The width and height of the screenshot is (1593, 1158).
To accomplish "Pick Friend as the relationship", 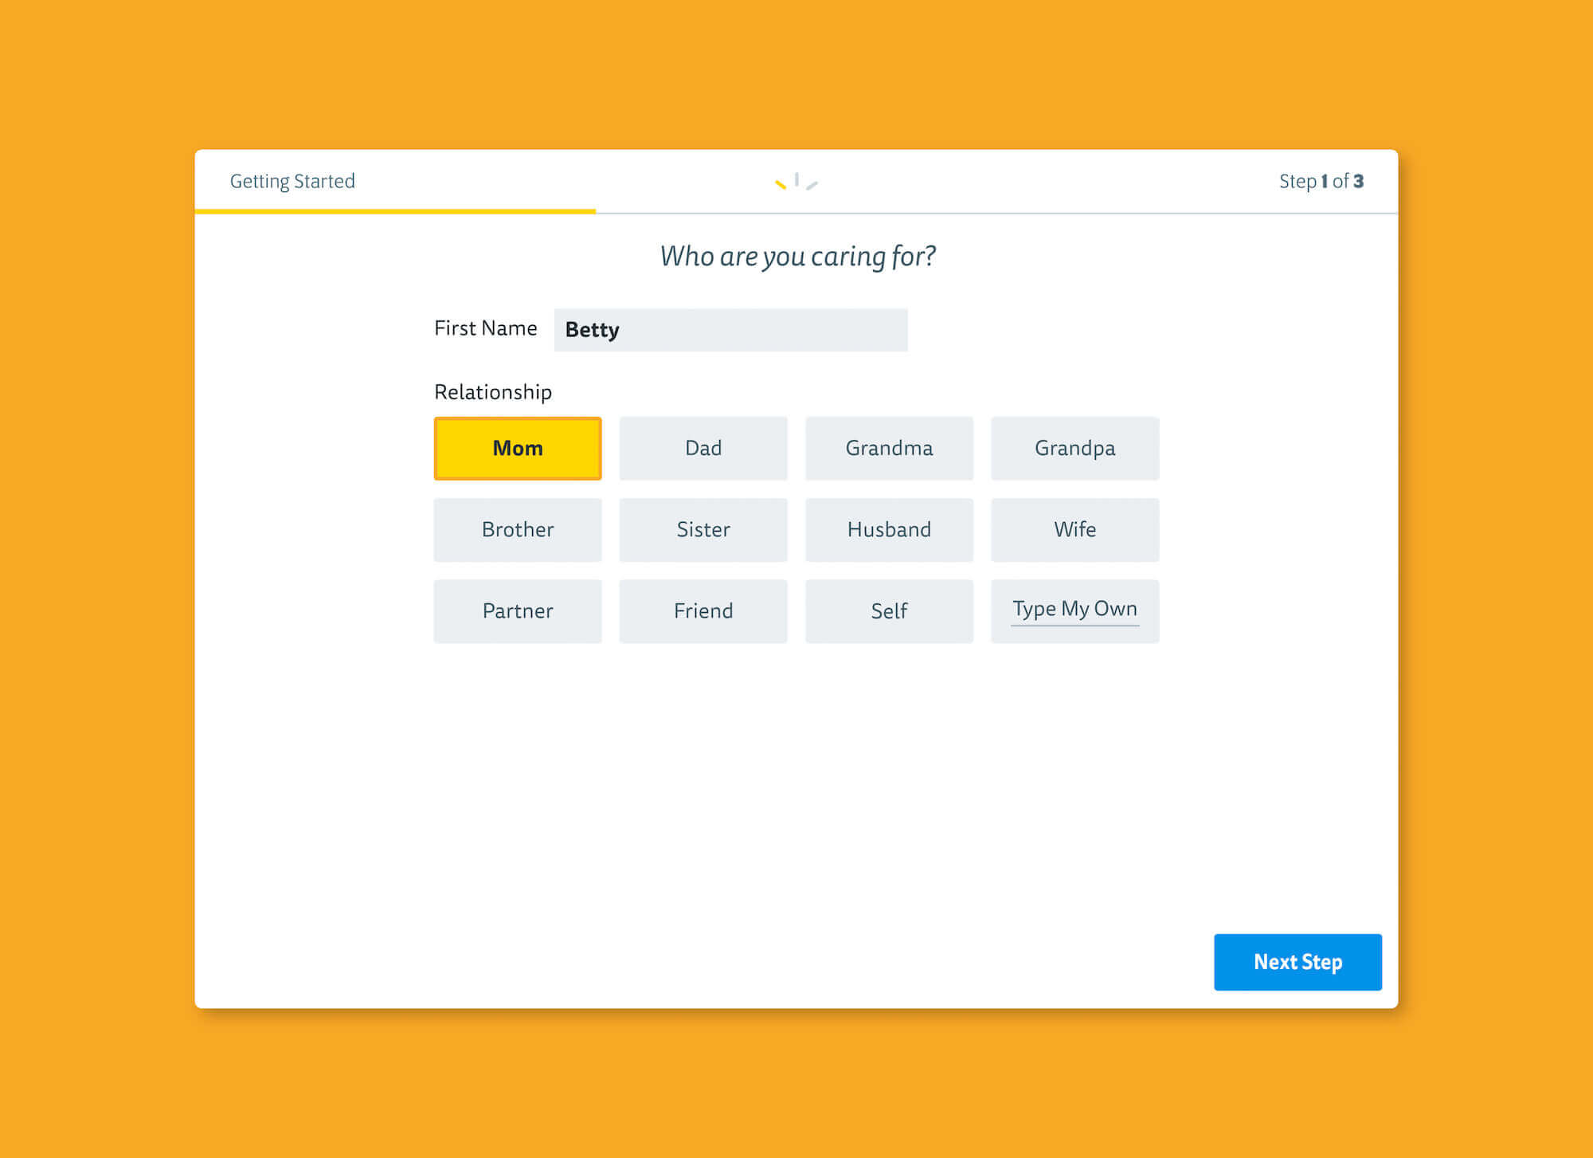I will point(703,611).
